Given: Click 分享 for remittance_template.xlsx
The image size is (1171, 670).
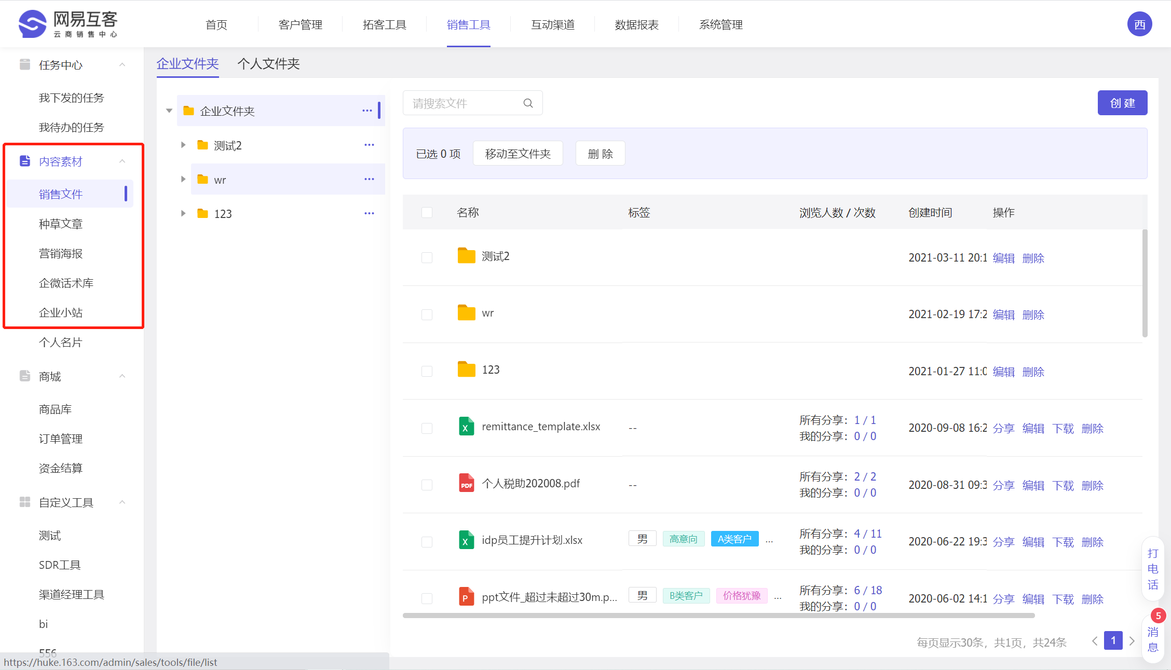Looking at the screenshot, I should 1003,428.
